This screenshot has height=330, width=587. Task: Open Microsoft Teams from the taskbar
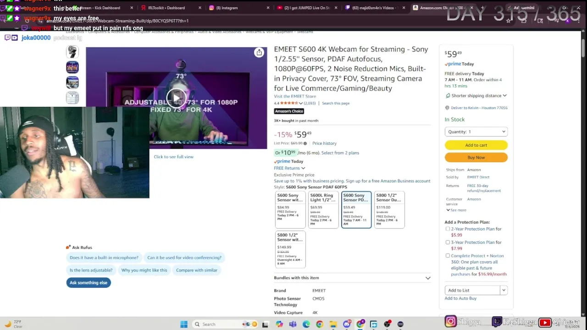click(293, 324)
